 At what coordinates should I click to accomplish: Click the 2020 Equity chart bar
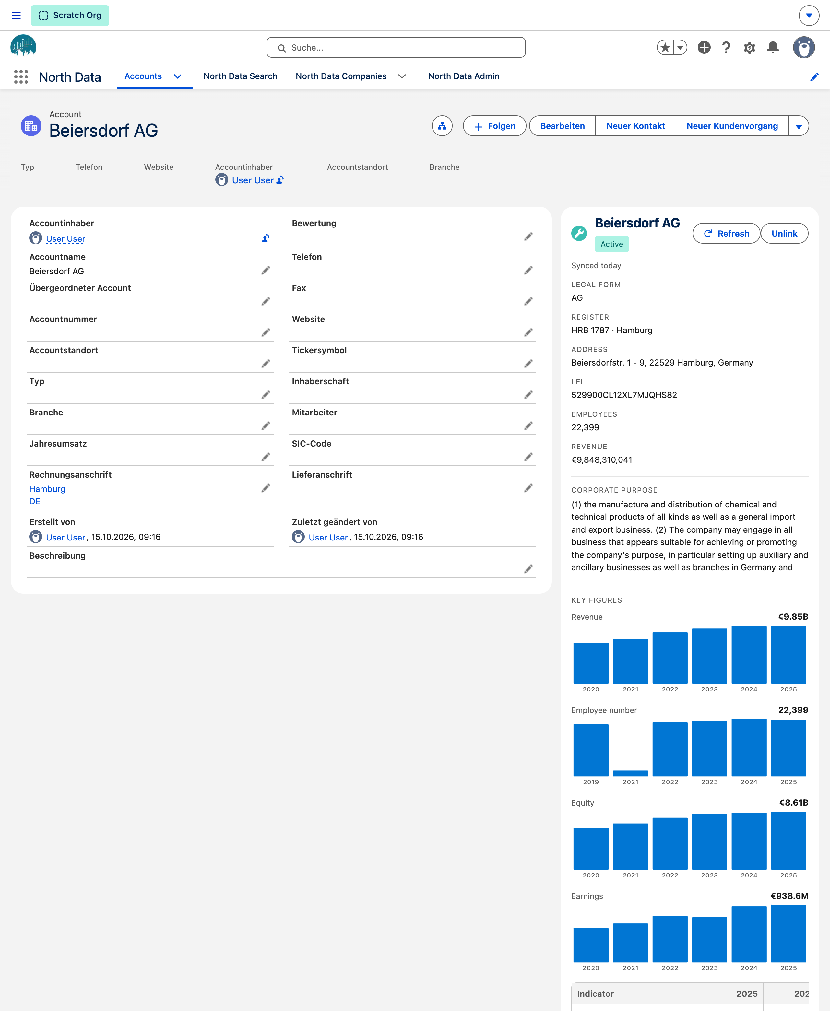591,849
